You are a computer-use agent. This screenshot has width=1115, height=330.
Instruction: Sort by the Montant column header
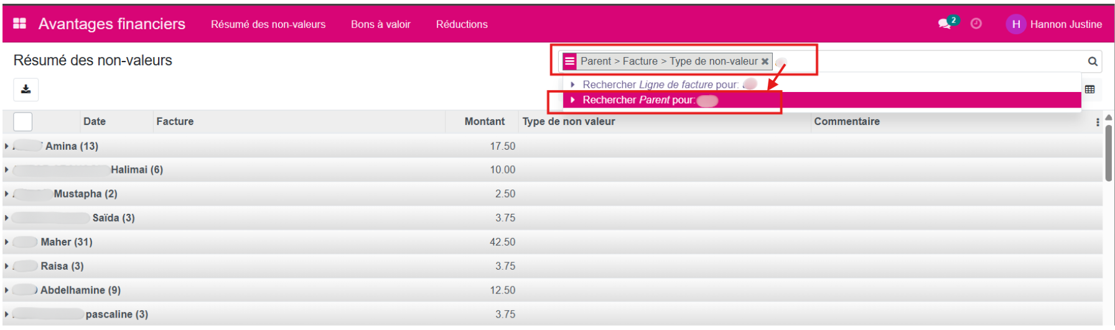484,122
